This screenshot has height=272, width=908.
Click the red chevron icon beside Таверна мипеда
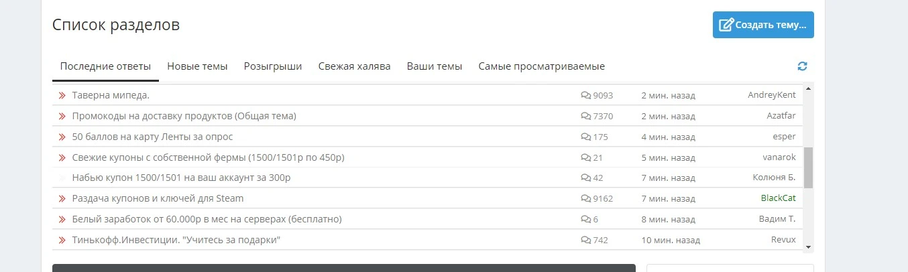[x=62, y=96]
